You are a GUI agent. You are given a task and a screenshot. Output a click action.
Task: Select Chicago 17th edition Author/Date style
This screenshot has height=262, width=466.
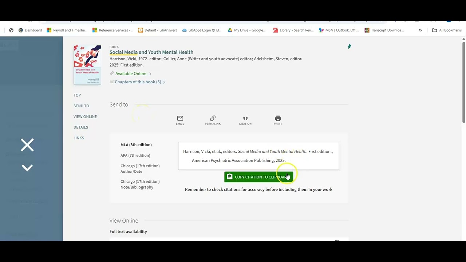click(140, 168)
